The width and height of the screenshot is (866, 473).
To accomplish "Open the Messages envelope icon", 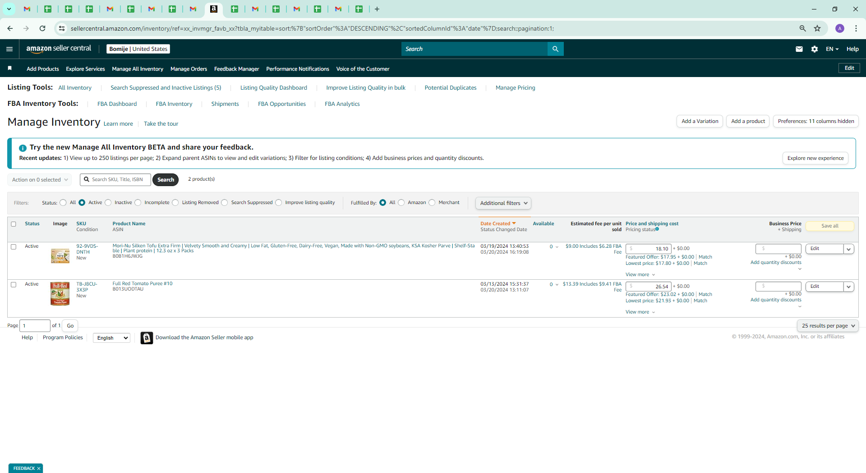I will click(799, 49).
